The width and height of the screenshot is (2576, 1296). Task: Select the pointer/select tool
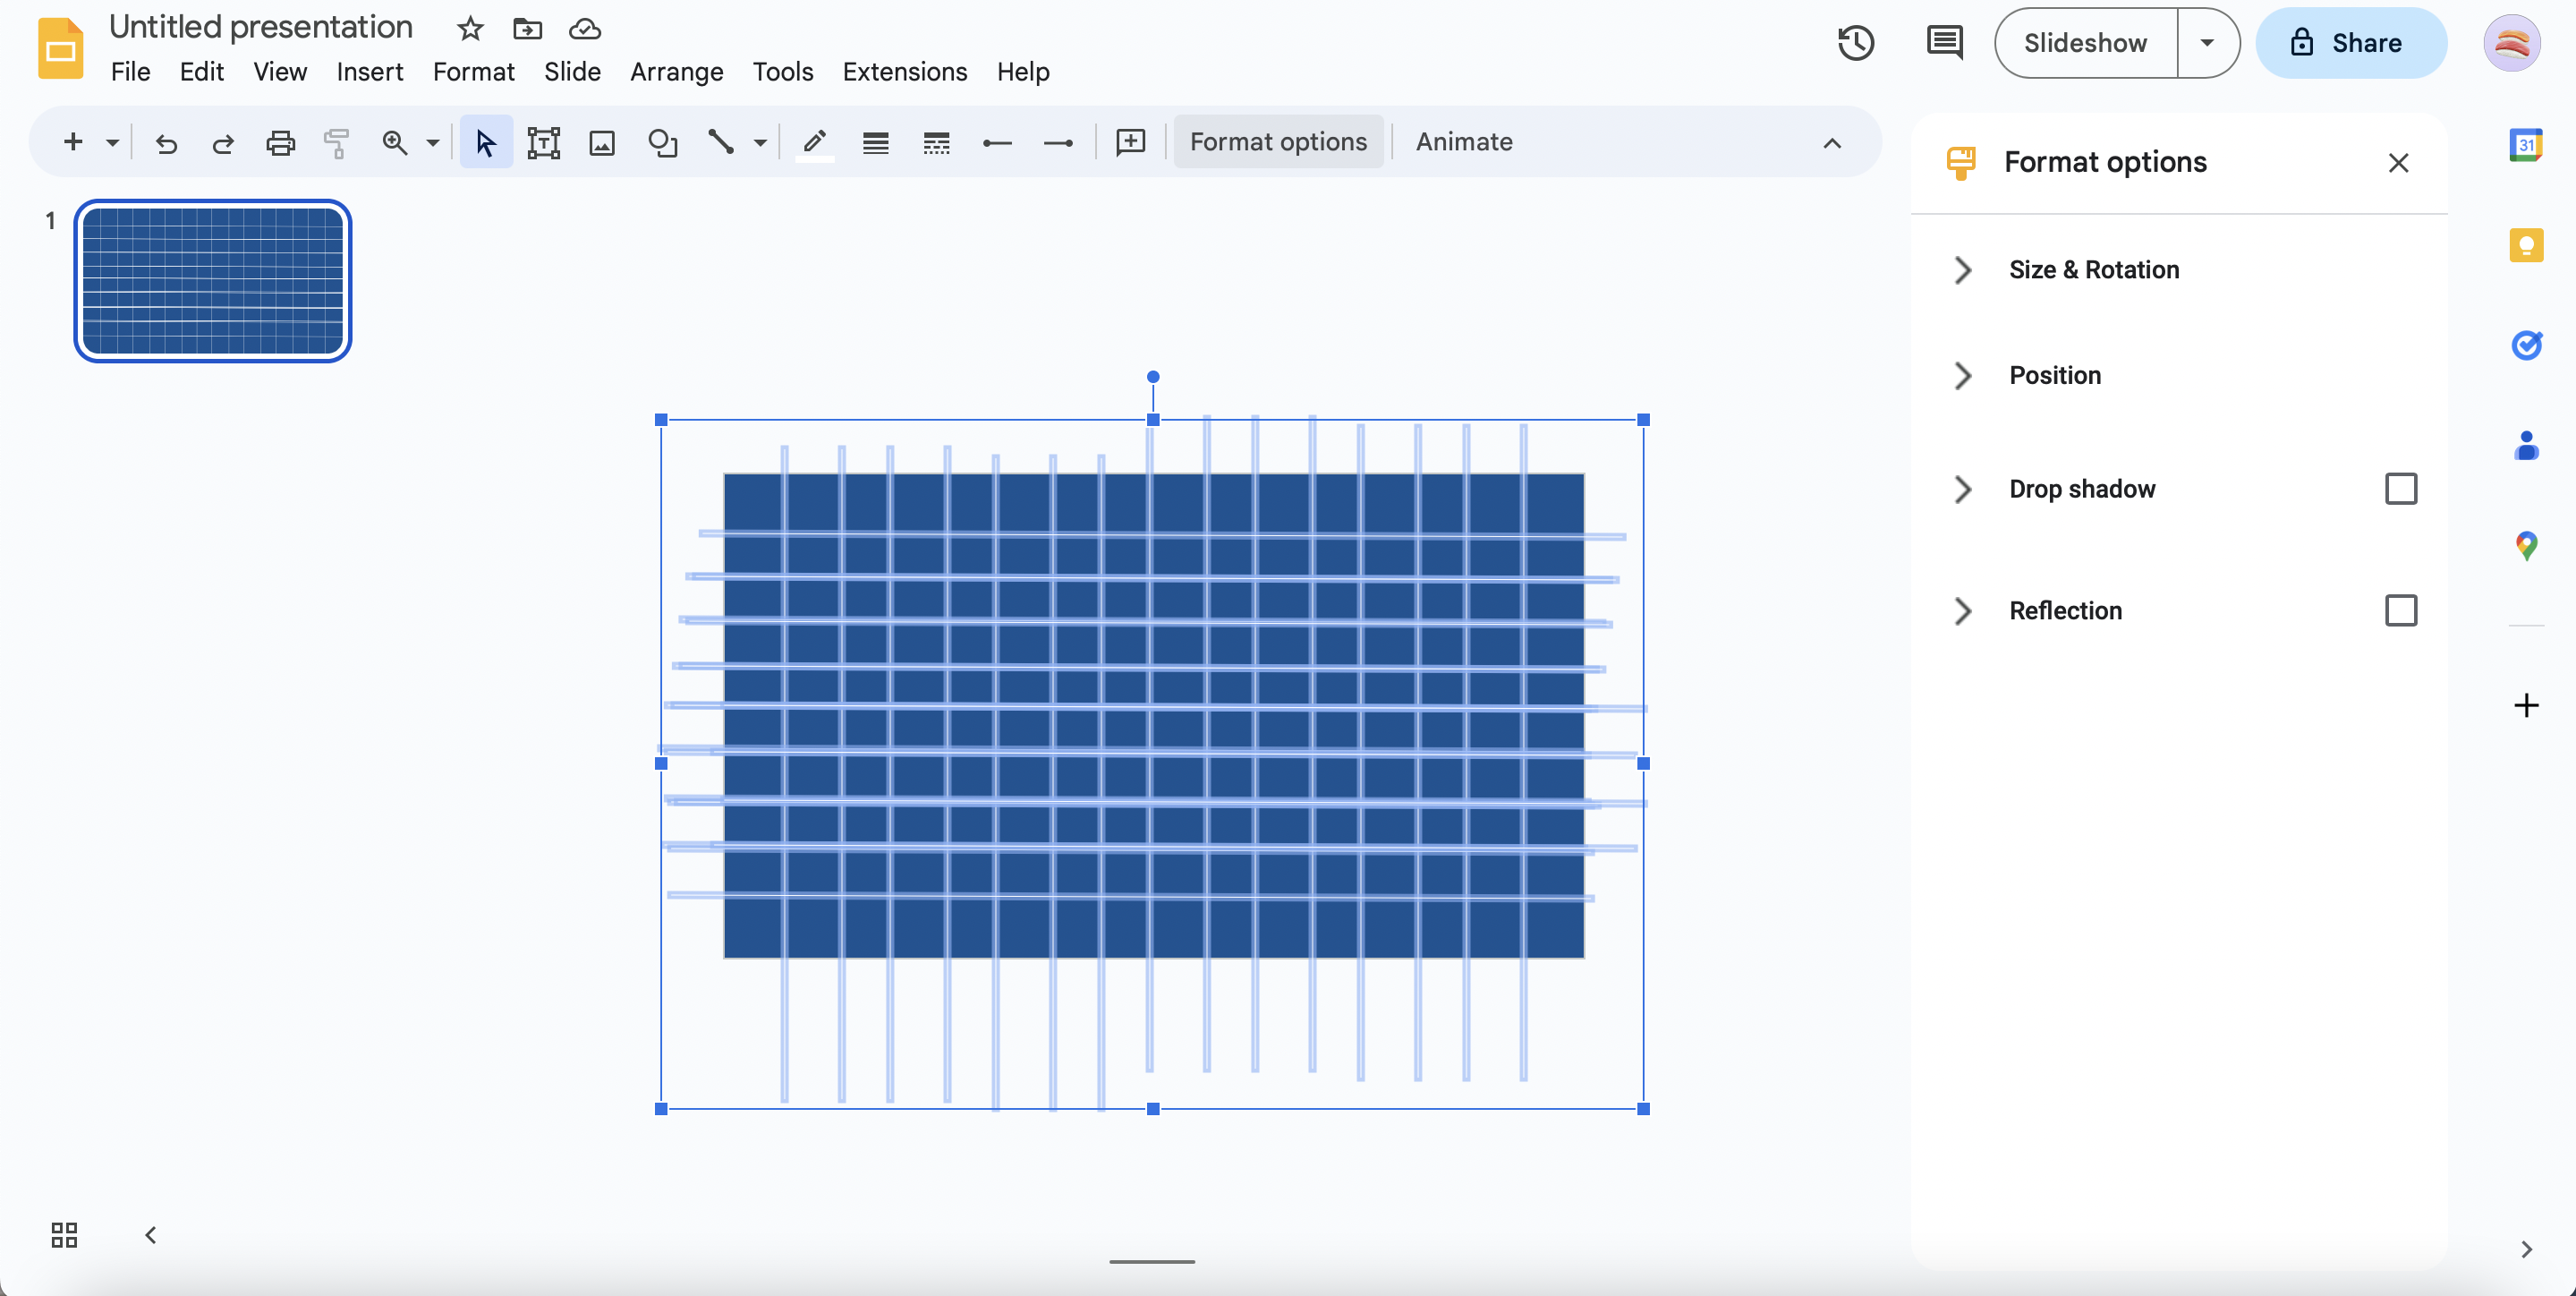click(x=486, y=142)
